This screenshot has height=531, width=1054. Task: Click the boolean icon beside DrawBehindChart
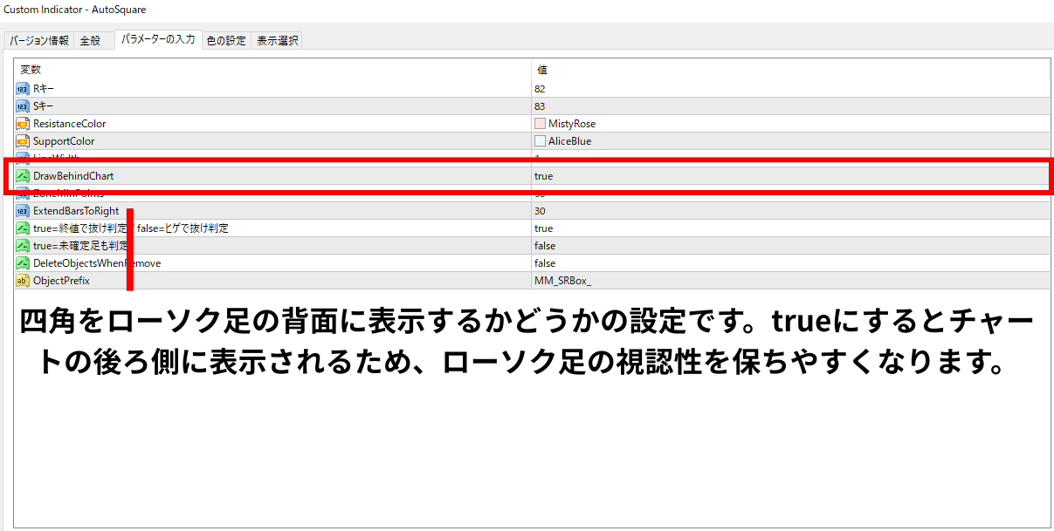coord(23,176)
